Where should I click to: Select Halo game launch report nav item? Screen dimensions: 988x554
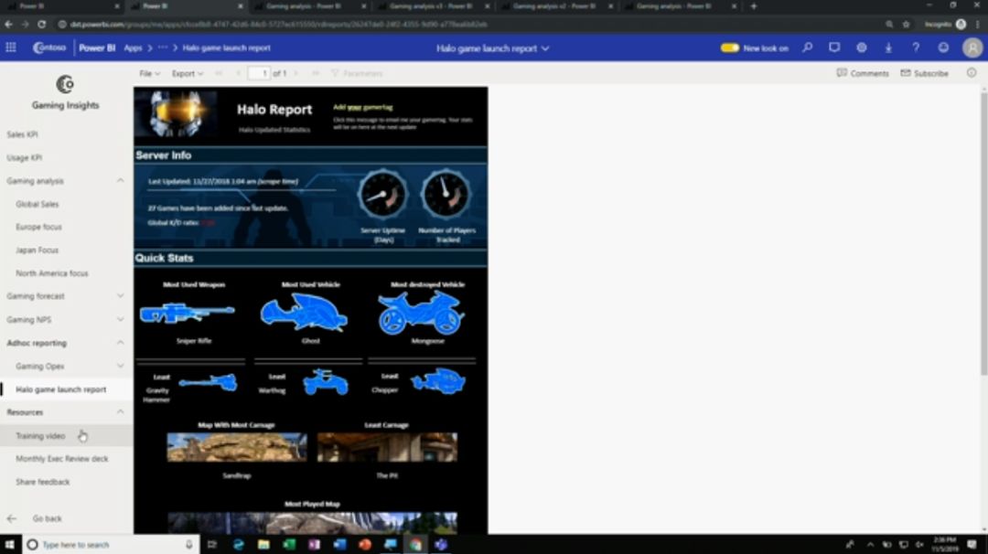point(66,389)
